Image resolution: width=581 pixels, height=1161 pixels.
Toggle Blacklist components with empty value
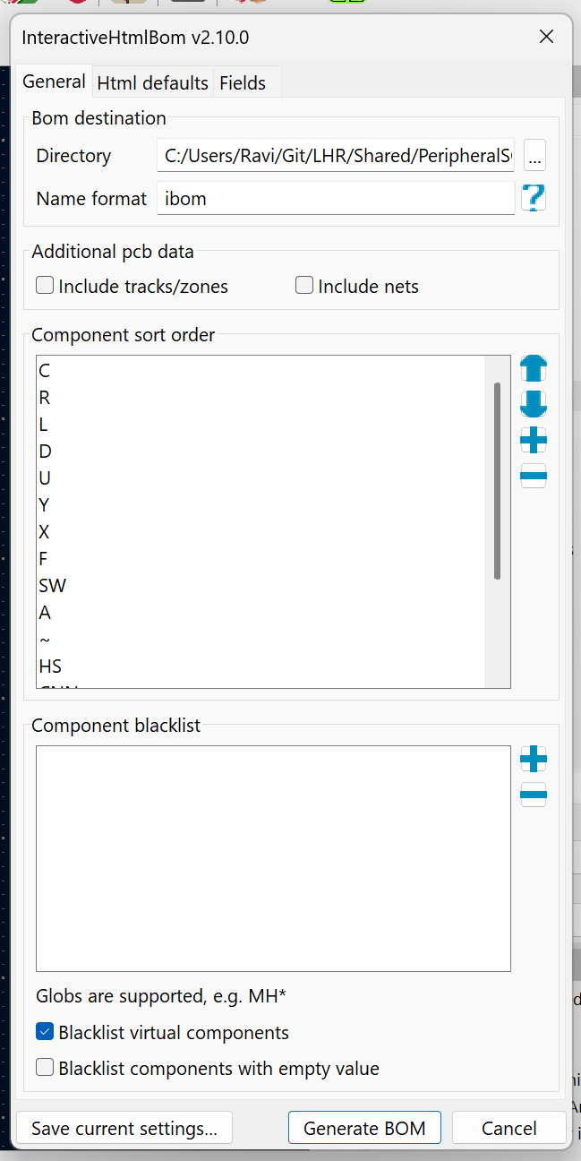pos(45,1068)
